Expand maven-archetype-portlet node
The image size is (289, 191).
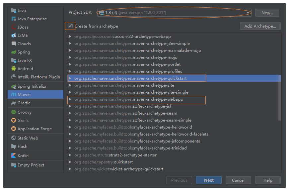[70, 64]
